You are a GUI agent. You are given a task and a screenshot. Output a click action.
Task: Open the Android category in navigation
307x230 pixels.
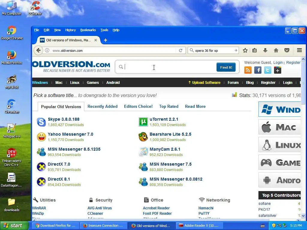pos(113,83)
